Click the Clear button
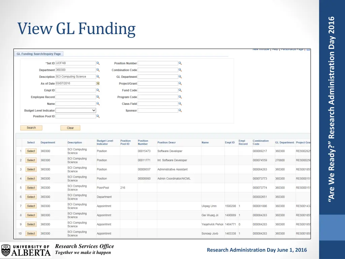Screen dimensions: 345x259 click(x=70, y=128)
